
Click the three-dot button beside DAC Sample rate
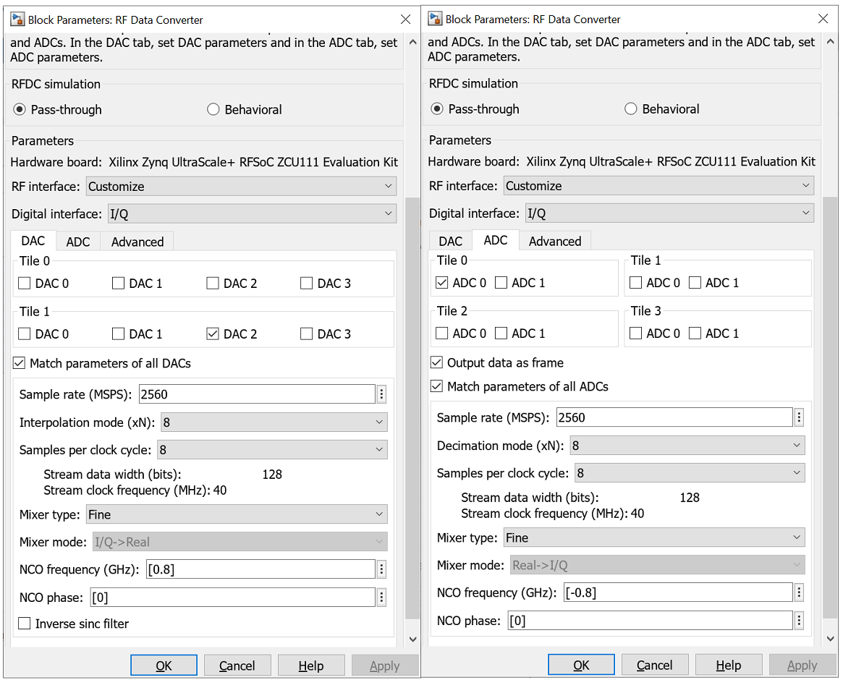(381, 394)
